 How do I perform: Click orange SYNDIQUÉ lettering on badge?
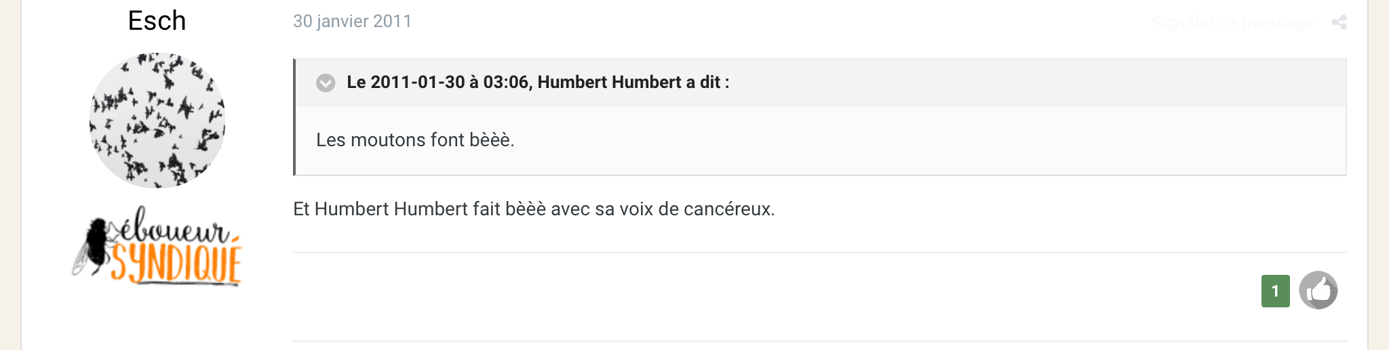coord(176,265)
